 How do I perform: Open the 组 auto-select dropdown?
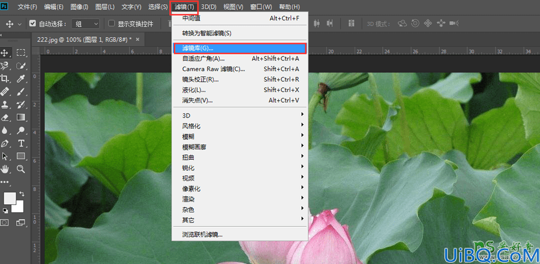pyautogui.click(x=85, y=24)
